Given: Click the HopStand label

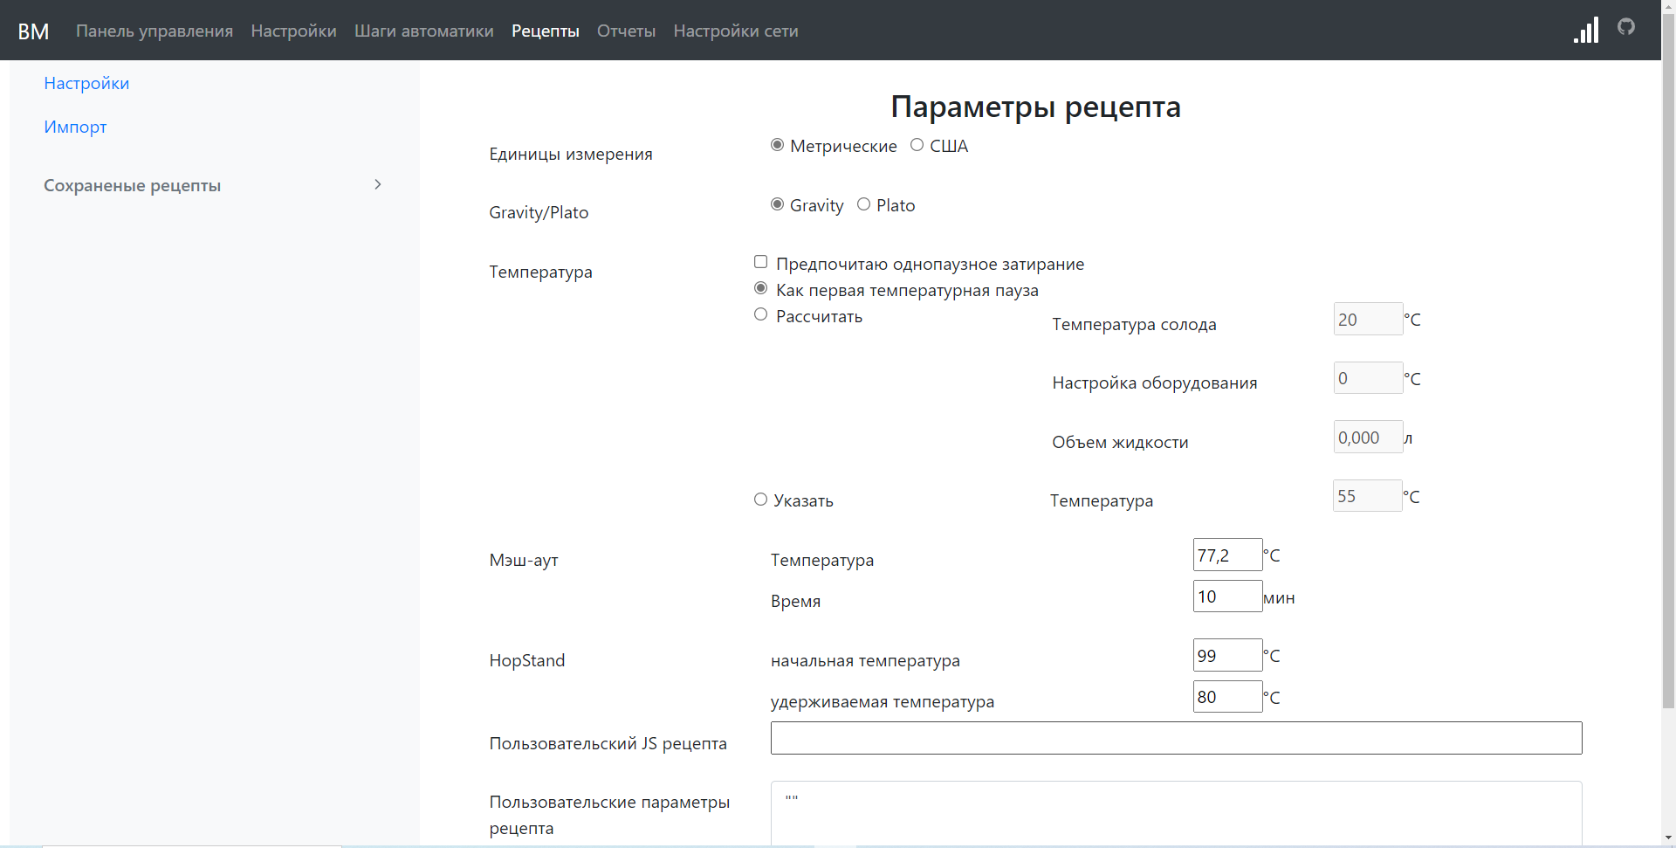Looking at the screenshot, I should 527,660.
